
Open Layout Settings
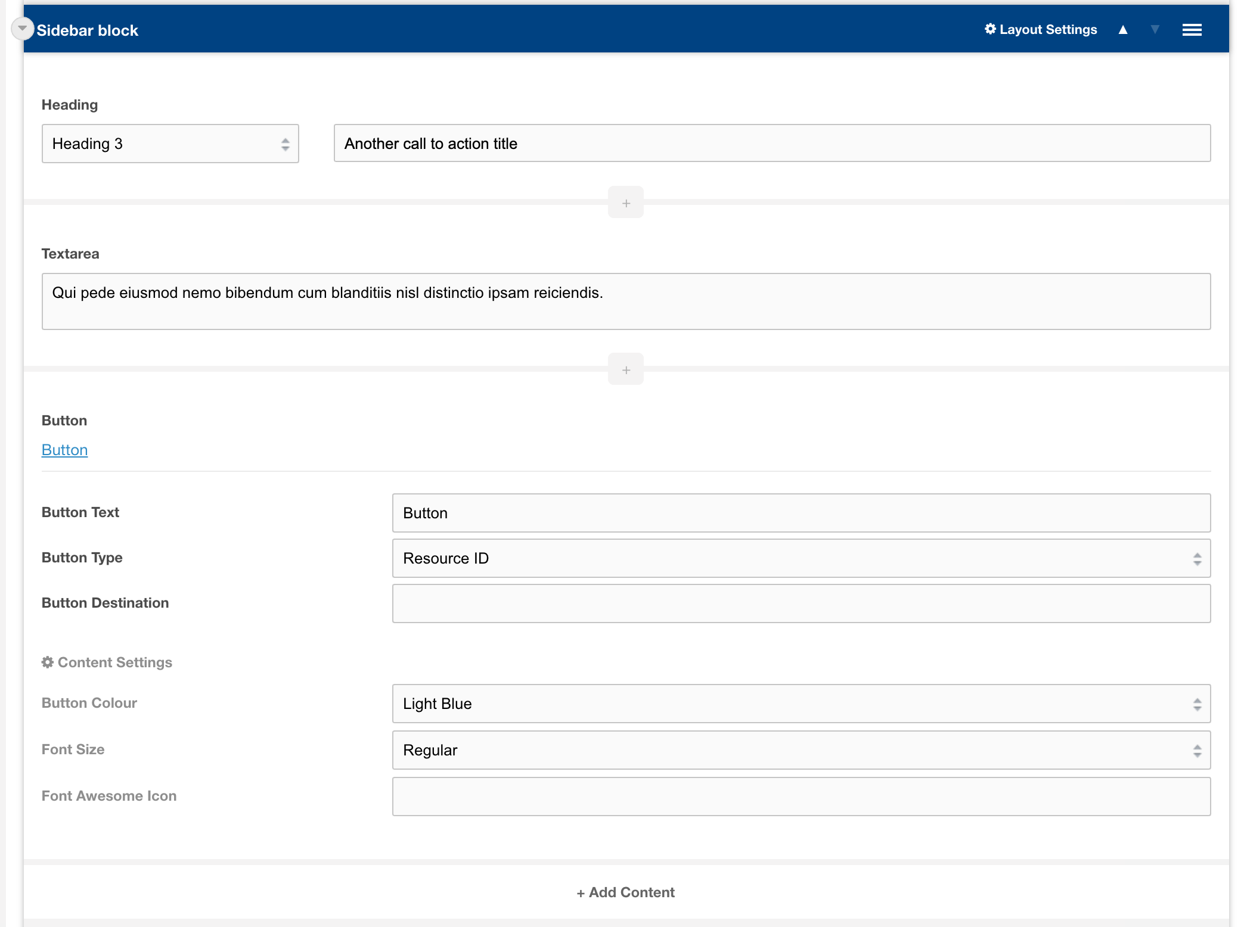(1041, 29)
